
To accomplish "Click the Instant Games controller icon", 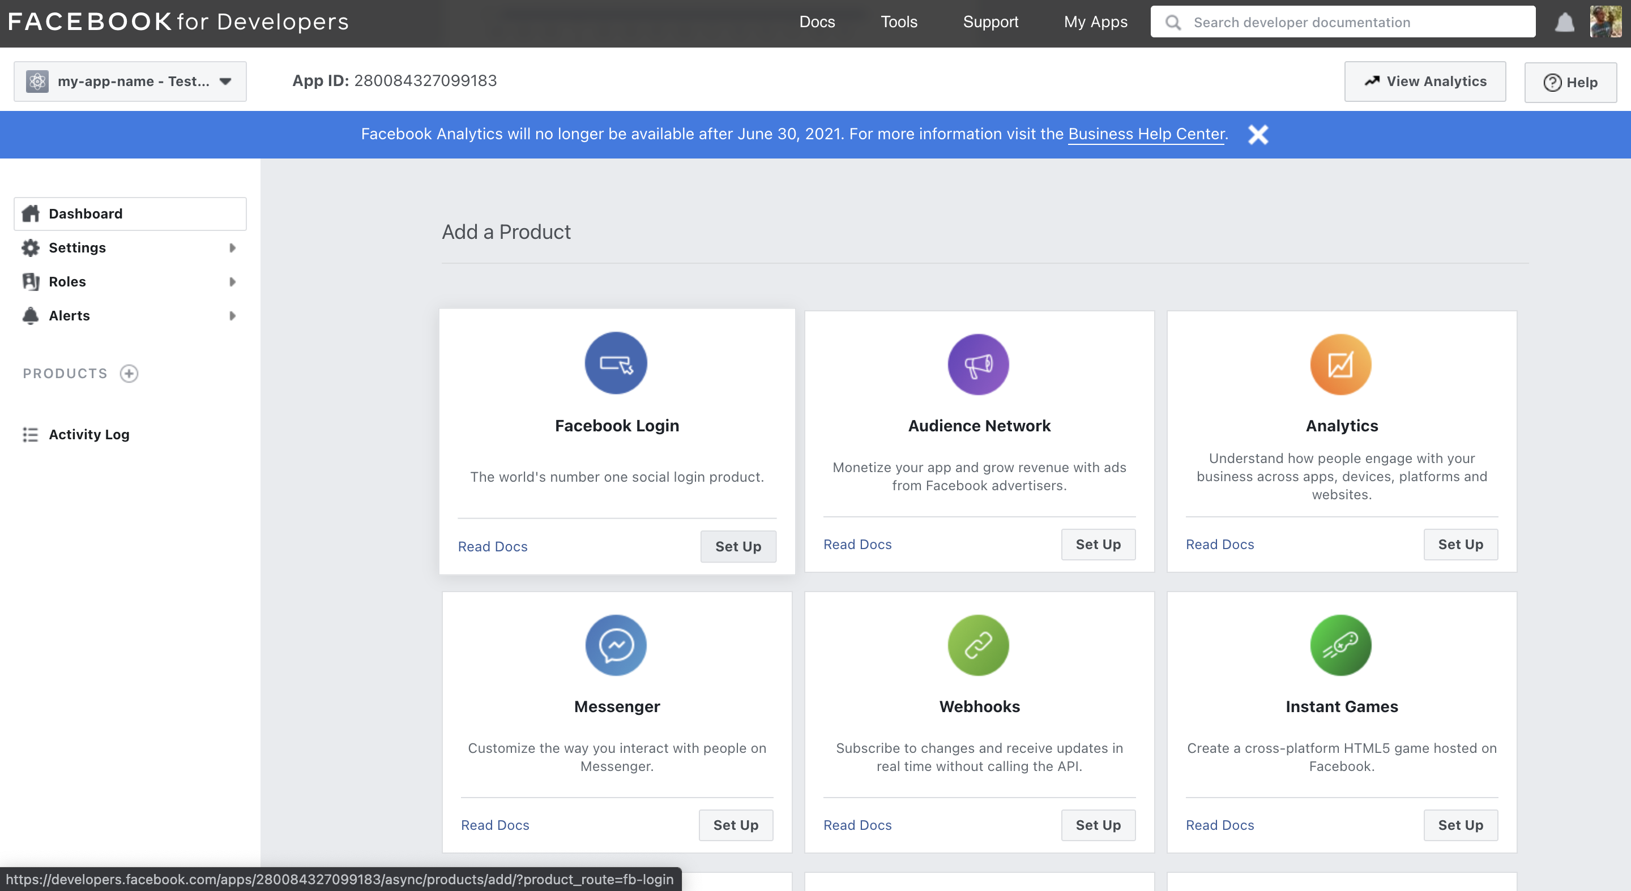I will (1340, 645).
